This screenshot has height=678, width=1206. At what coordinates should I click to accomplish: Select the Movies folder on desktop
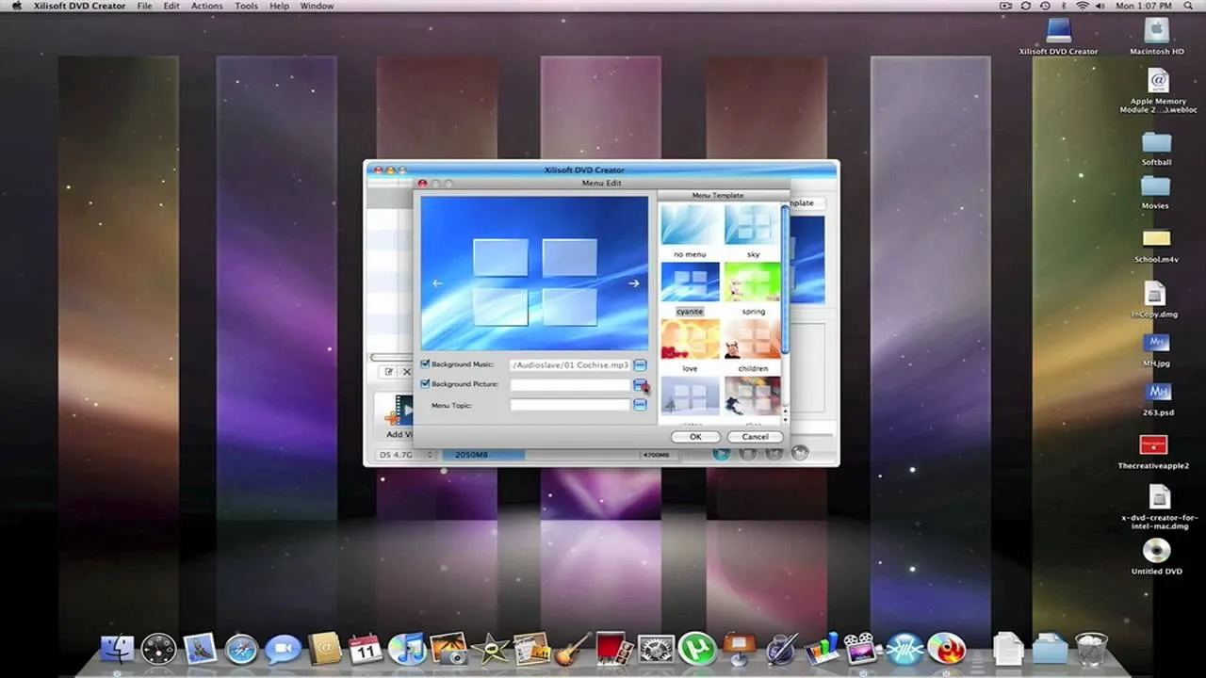pyautogui.click(x=1155, y=192)
